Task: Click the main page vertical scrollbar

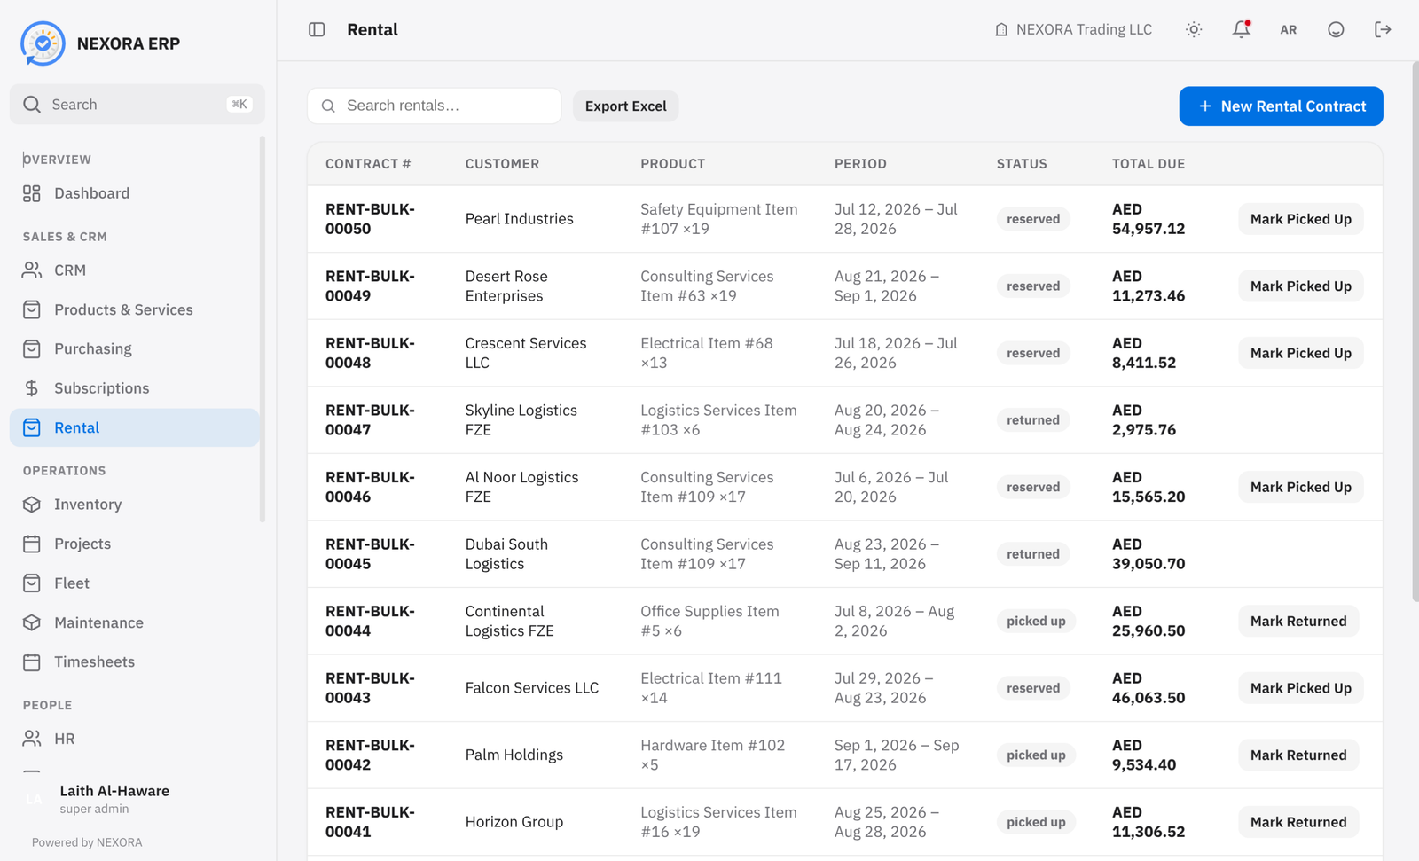Action: coord(1415,333)
